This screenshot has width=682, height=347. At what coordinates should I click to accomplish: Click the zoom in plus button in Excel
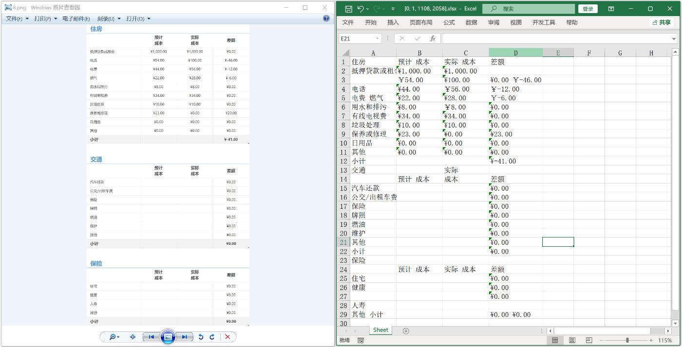(652, 340)
